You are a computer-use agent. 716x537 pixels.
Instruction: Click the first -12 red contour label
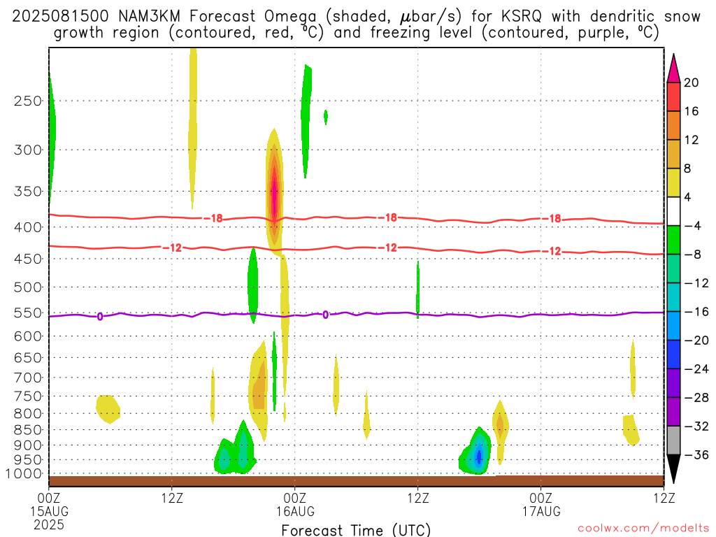point(173,248)
